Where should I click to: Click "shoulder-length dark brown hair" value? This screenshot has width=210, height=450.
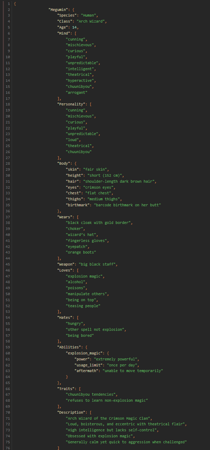[119, 181]
